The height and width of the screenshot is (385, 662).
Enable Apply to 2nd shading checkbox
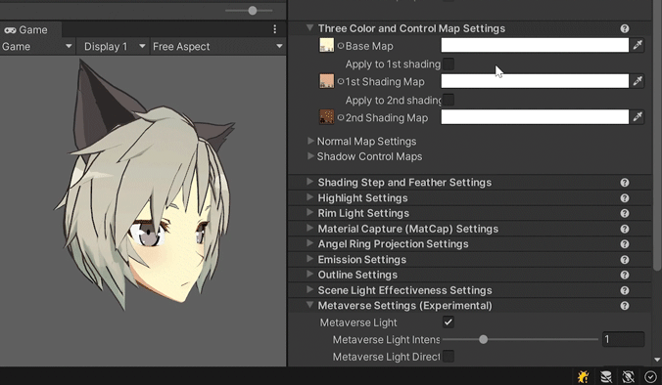[x=449, y=100]
